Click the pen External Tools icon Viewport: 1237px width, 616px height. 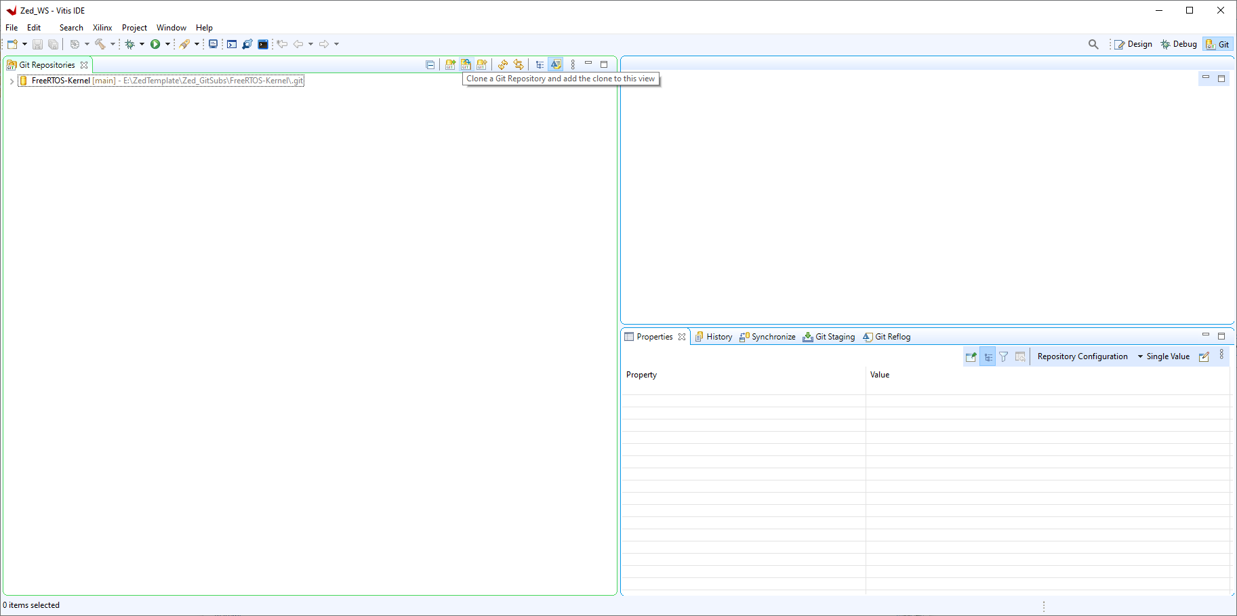click(x=184, y=44)
